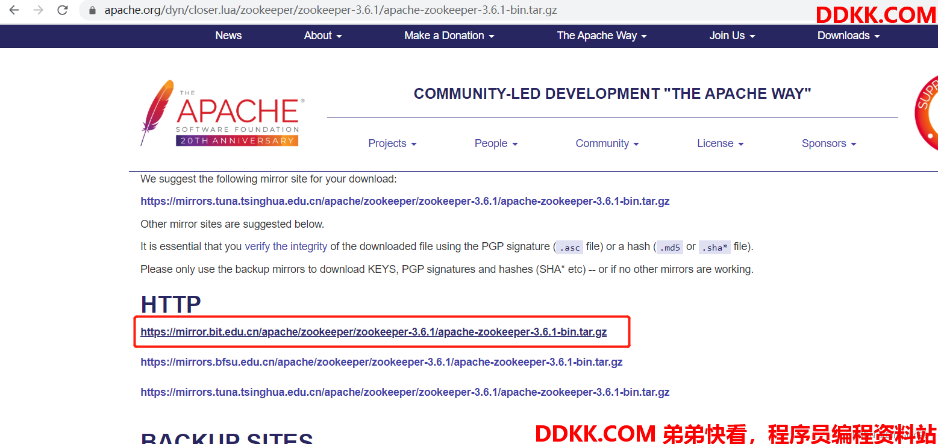This screenshot has height=444, width=938.
Task: Focus the address bar URL field
Action: [330, 10]
